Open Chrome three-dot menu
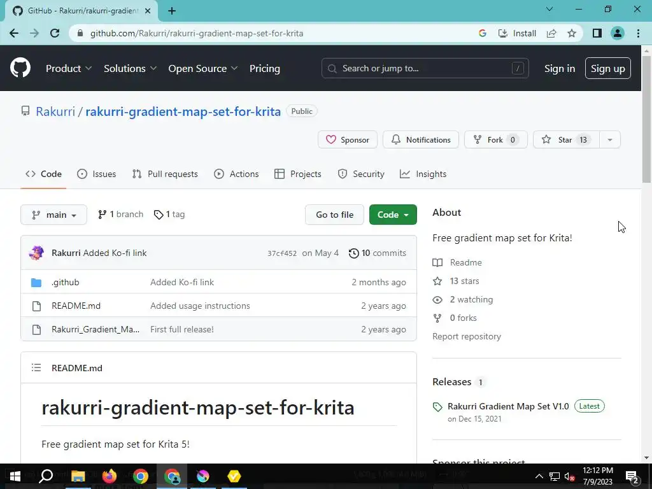This screenshot has width=652, height=489. click(638, 33)
